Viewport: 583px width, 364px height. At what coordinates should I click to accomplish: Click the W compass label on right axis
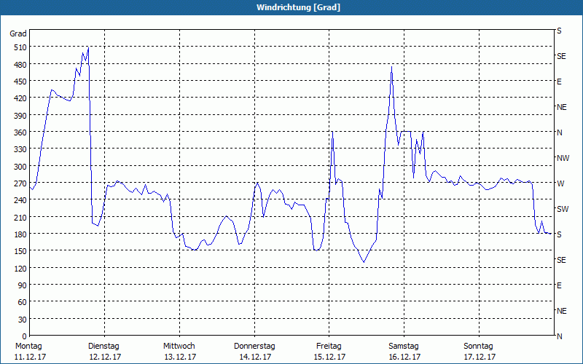(x=560, y=183)
